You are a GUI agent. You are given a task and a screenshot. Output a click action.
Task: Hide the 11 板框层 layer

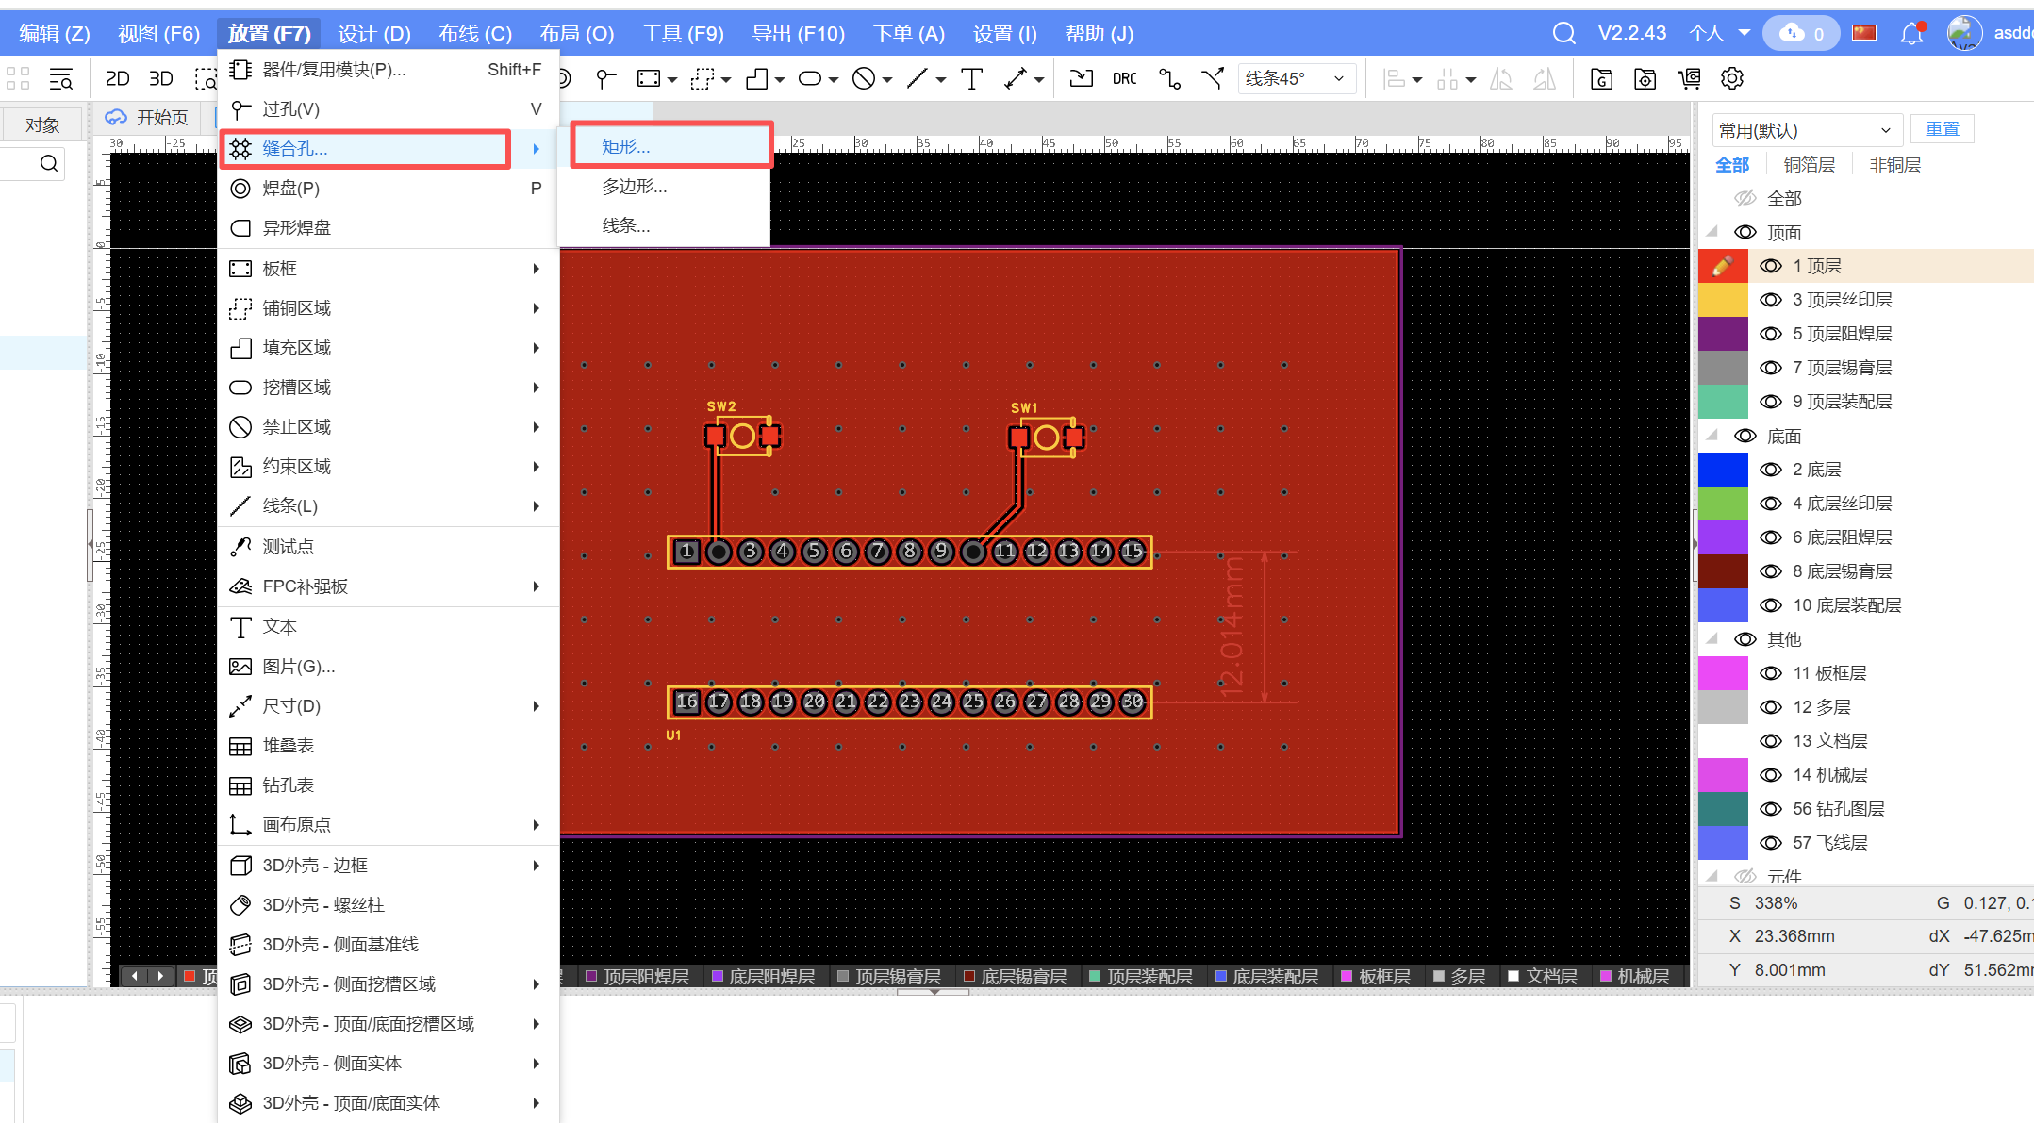click(x=1771, y=673)
